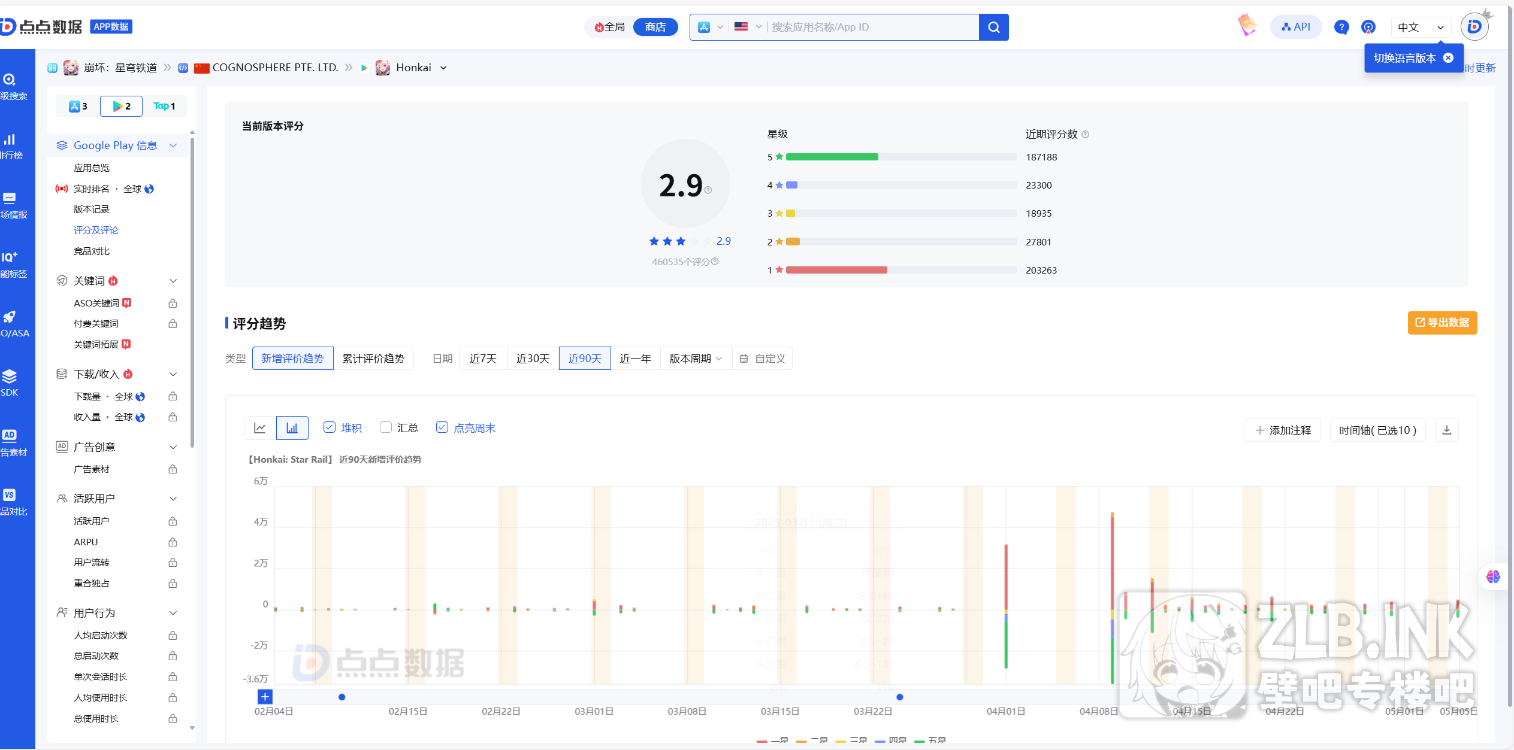
Task: Collapse the 下载/收入 section
Action: [x=173, y=374]
